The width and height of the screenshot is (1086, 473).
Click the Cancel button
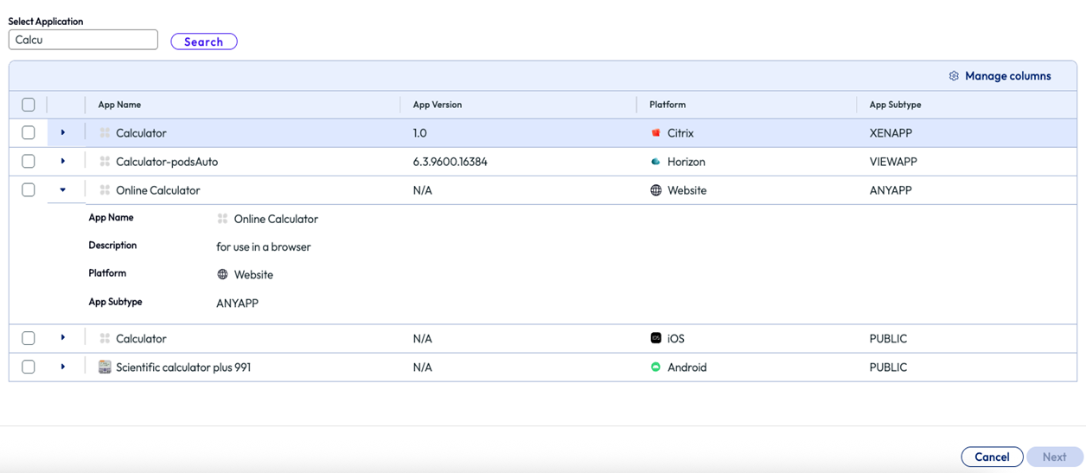coord(992,457)
